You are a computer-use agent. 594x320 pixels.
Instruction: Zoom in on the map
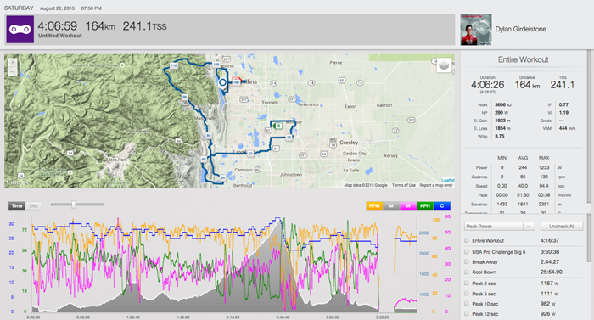pyautogui.click(x=13, y=63)
